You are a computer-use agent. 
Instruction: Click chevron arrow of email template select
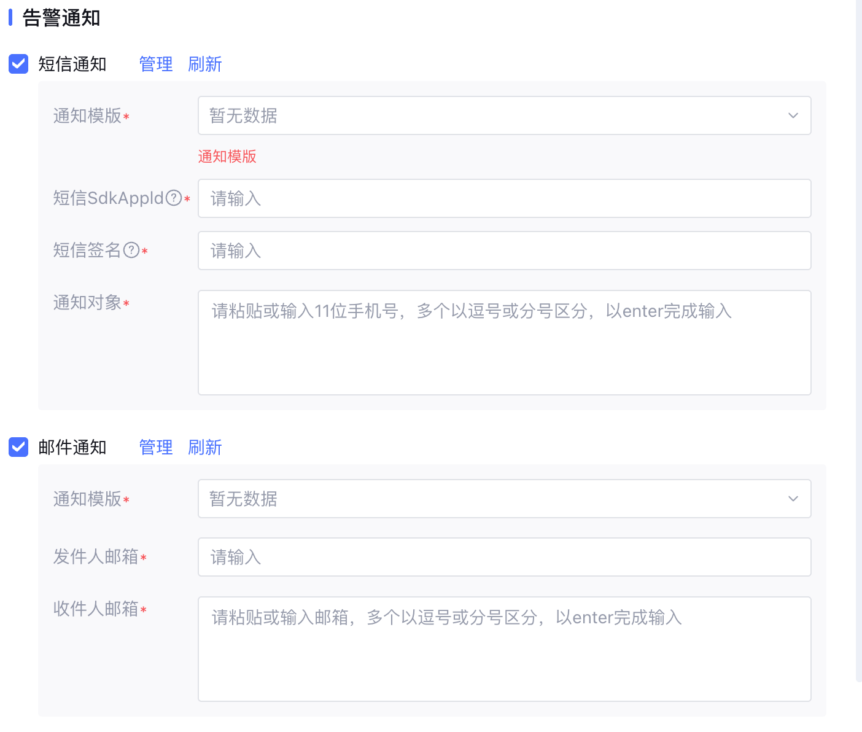pos(793,499)
